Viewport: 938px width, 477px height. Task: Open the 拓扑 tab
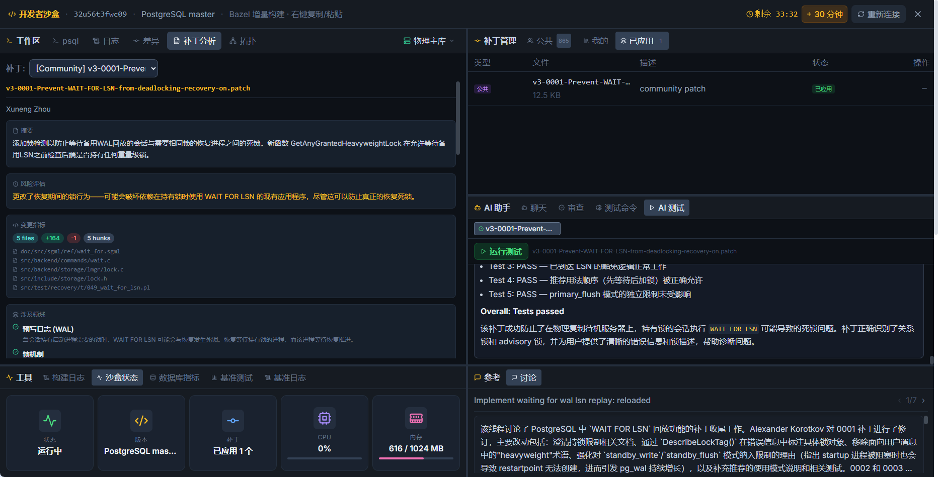pyautogui.click(x=243, y=41)
